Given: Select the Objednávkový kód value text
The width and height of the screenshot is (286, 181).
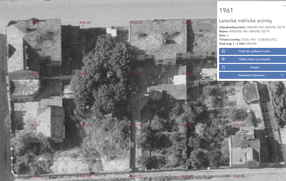Looking at the screenshot, I should point(265,27).
